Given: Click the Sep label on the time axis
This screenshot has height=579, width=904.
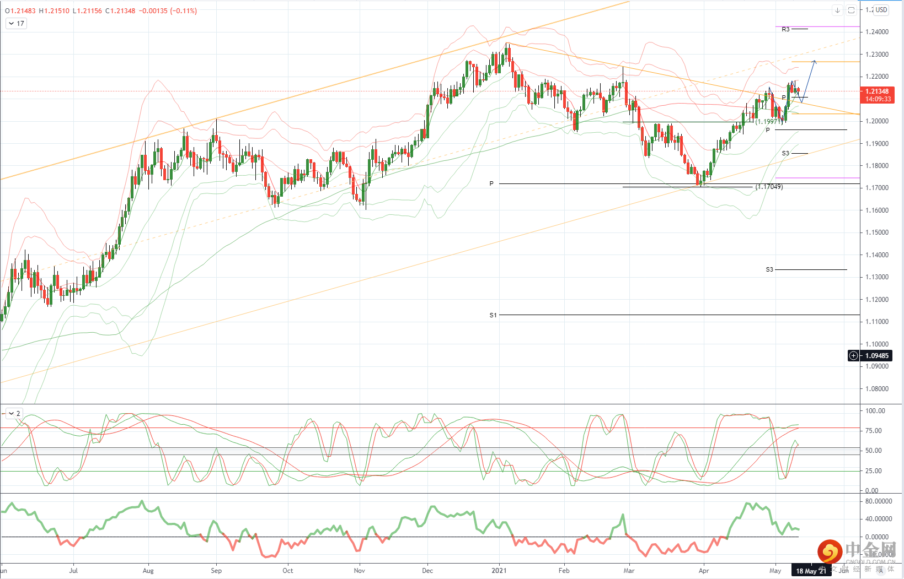Looking at the screenshot, I should pyautogui.click(x=216, y=571).
